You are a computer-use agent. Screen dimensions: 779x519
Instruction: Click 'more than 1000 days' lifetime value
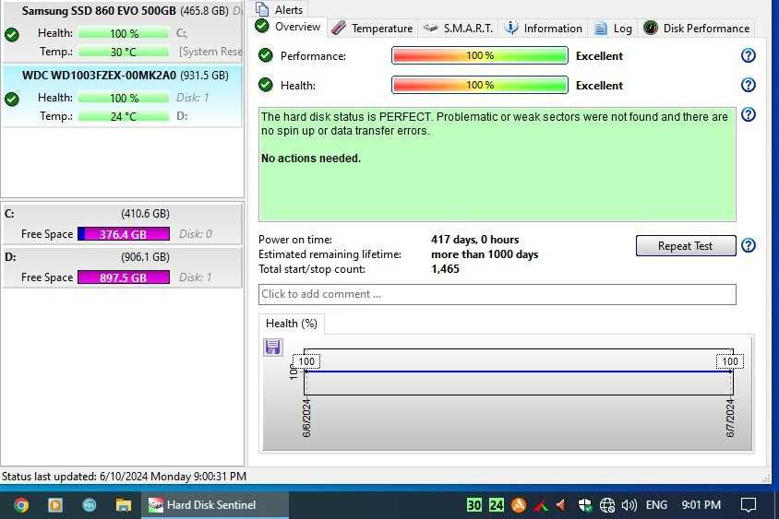pyautogui.click(x=485, y=254)
